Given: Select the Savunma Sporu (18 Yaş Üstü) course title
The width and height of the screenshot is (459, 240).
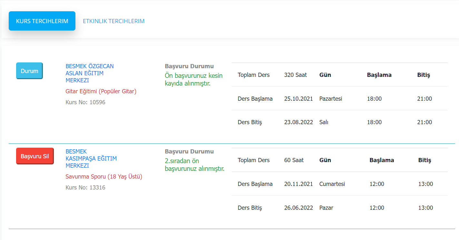Looking at the screenshot, I should click(x=103, y=177).
